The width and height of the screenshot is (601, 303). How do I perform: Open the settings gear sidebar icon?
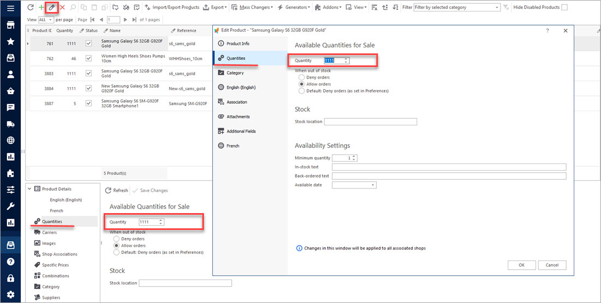click(x=11, y=295)
